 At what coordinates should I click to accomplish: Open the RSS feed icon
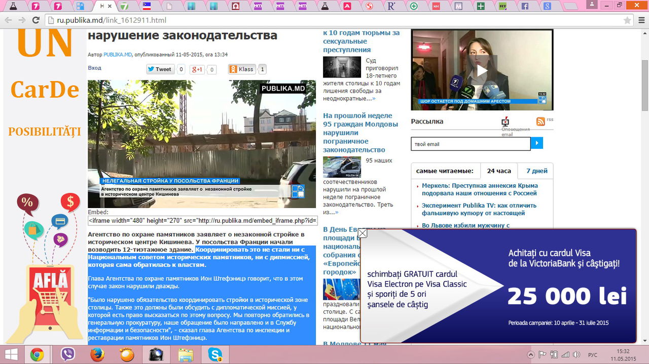(540, 121)
